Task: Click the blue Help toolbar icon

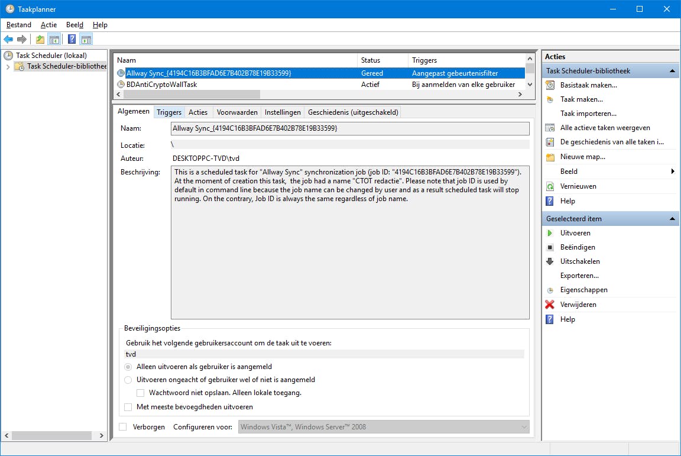Action: (72, 40)
